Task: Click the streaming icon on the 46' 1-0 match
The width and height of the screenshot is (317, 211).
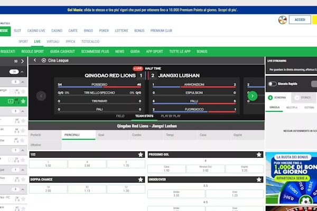Action: pos(12,91)
